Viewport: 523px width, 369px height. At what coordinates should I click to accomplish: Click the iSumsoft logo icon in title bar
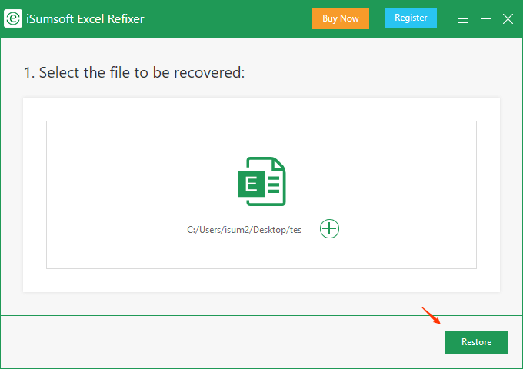point(13,18)
